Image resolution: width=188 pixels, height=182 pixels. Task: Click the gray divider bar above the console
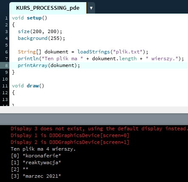point(94,119)
